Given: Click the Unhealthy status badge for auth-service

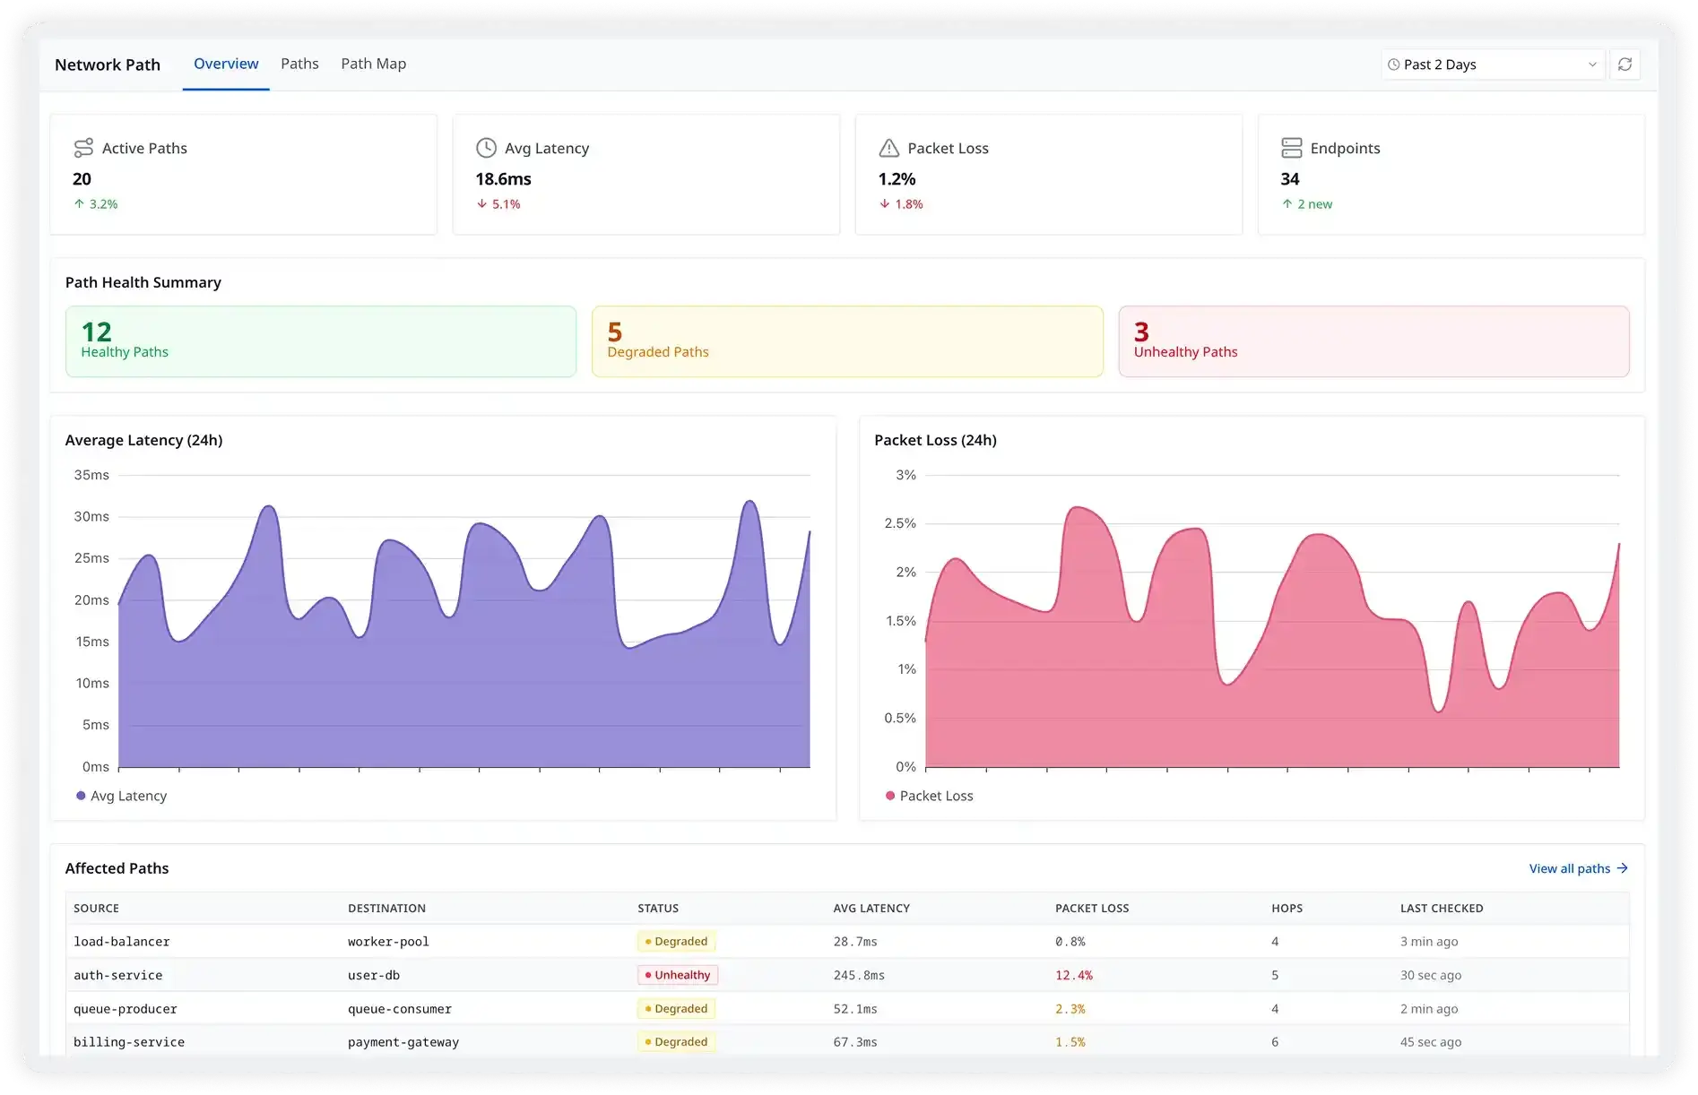Looking at the screenshot, I should [677, 975].
